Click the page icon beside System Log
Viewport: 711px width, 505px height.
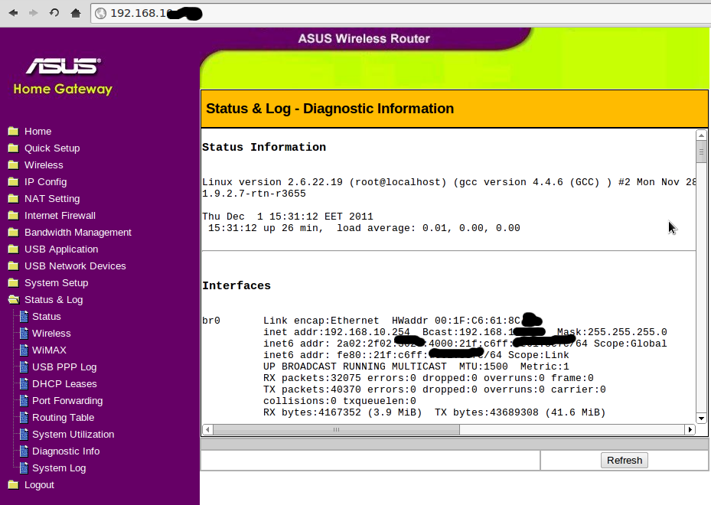[24, 468]
